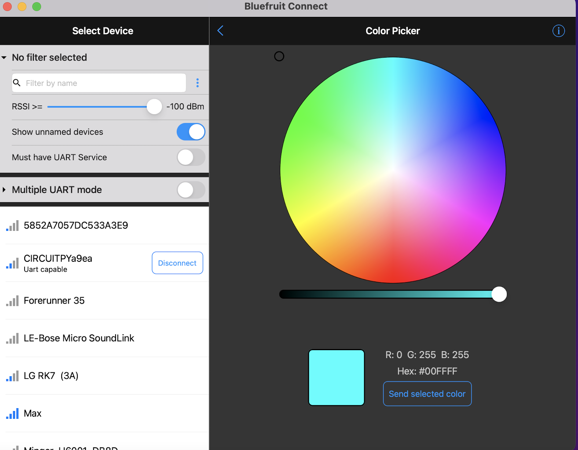
Task: Click signal strength icon beside Max
Action: pos(12,414)
